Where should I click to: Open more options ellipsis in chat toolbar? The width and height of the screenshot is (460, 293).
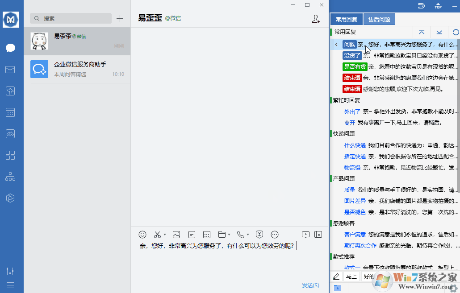pyautogui.click(x=275, y=235)
